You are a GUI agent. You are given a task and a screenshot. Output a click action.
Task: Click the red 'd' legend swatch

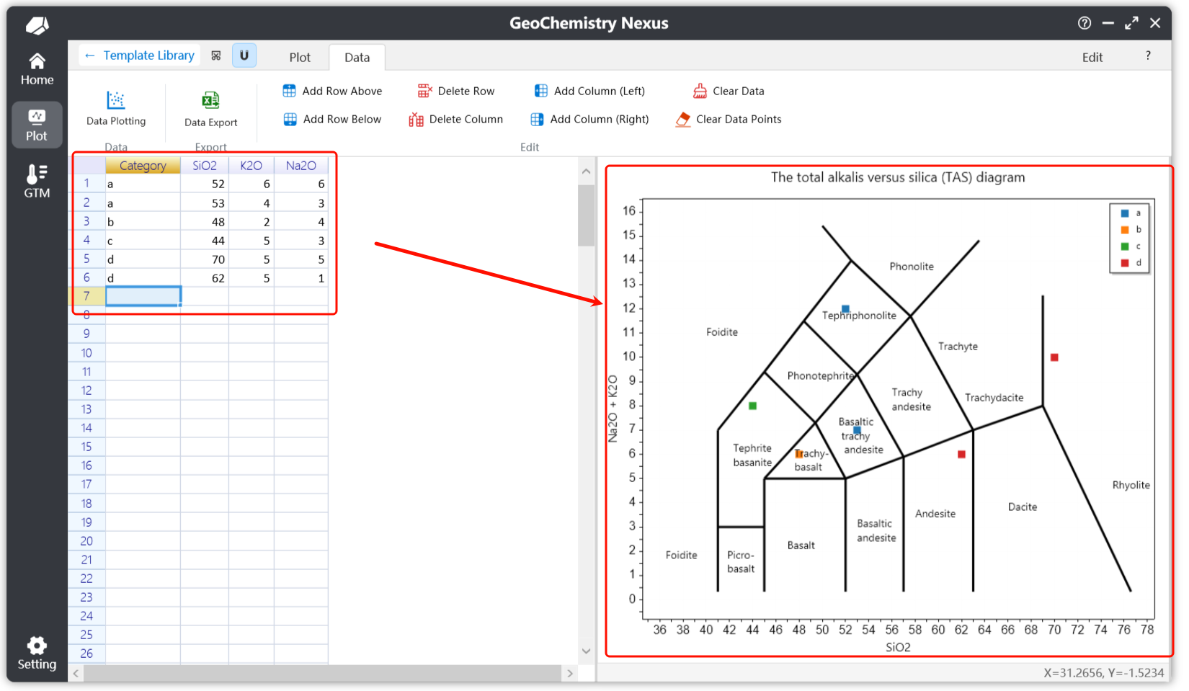pos(1124,263)
